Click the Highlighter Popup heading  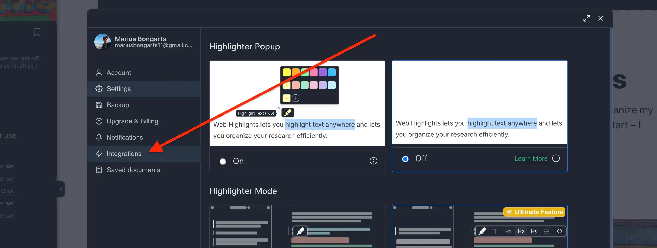[x=245, y=47]
